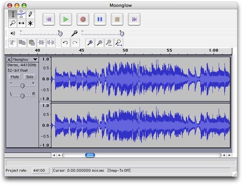Fit selection in window icon

tap(109, 43)
